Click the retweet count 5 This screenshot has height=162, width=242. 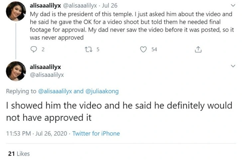click(x=98, y=49)
